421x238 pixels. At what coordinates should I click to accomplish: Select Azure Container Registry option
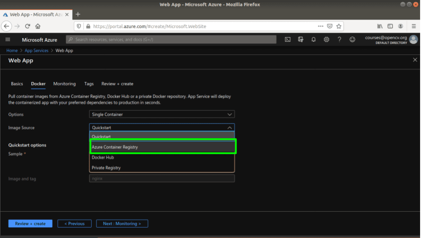(x=162, y=147)
